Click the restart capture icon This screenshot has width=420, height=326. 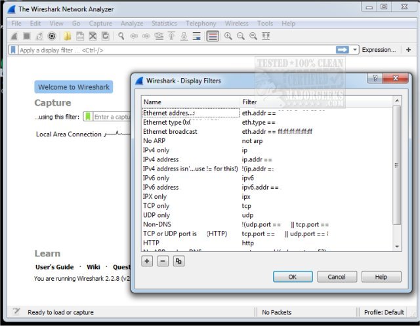[39, 36]
